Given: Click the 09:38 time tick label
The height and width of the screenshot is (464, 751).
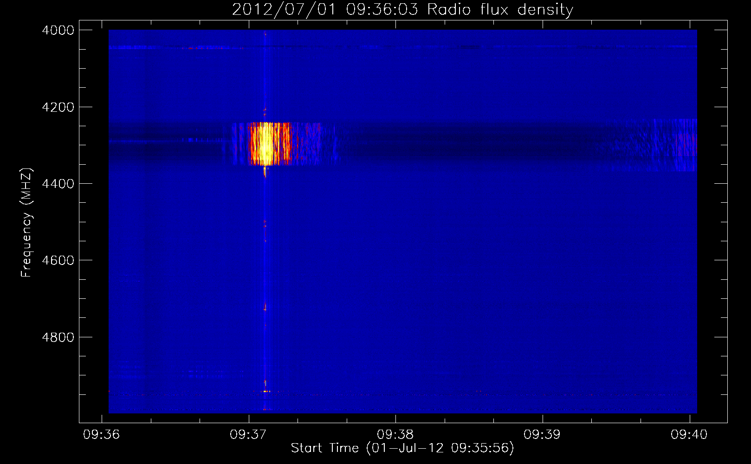Looking at the screenshot, I should coord(395,434).
